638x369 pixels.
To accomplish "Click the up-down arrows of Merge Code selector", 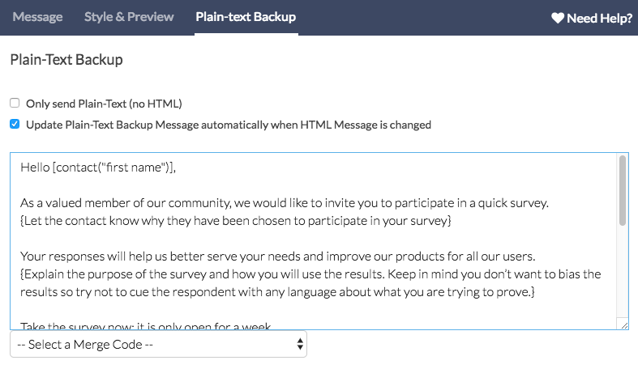I will tap(301, 345).
